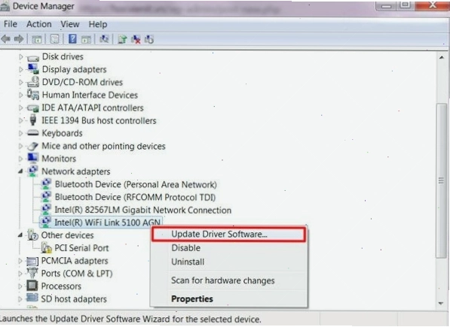Expand the Disk drives node
The width and height of the screenshot is (450, 327).
pos(21,56)
